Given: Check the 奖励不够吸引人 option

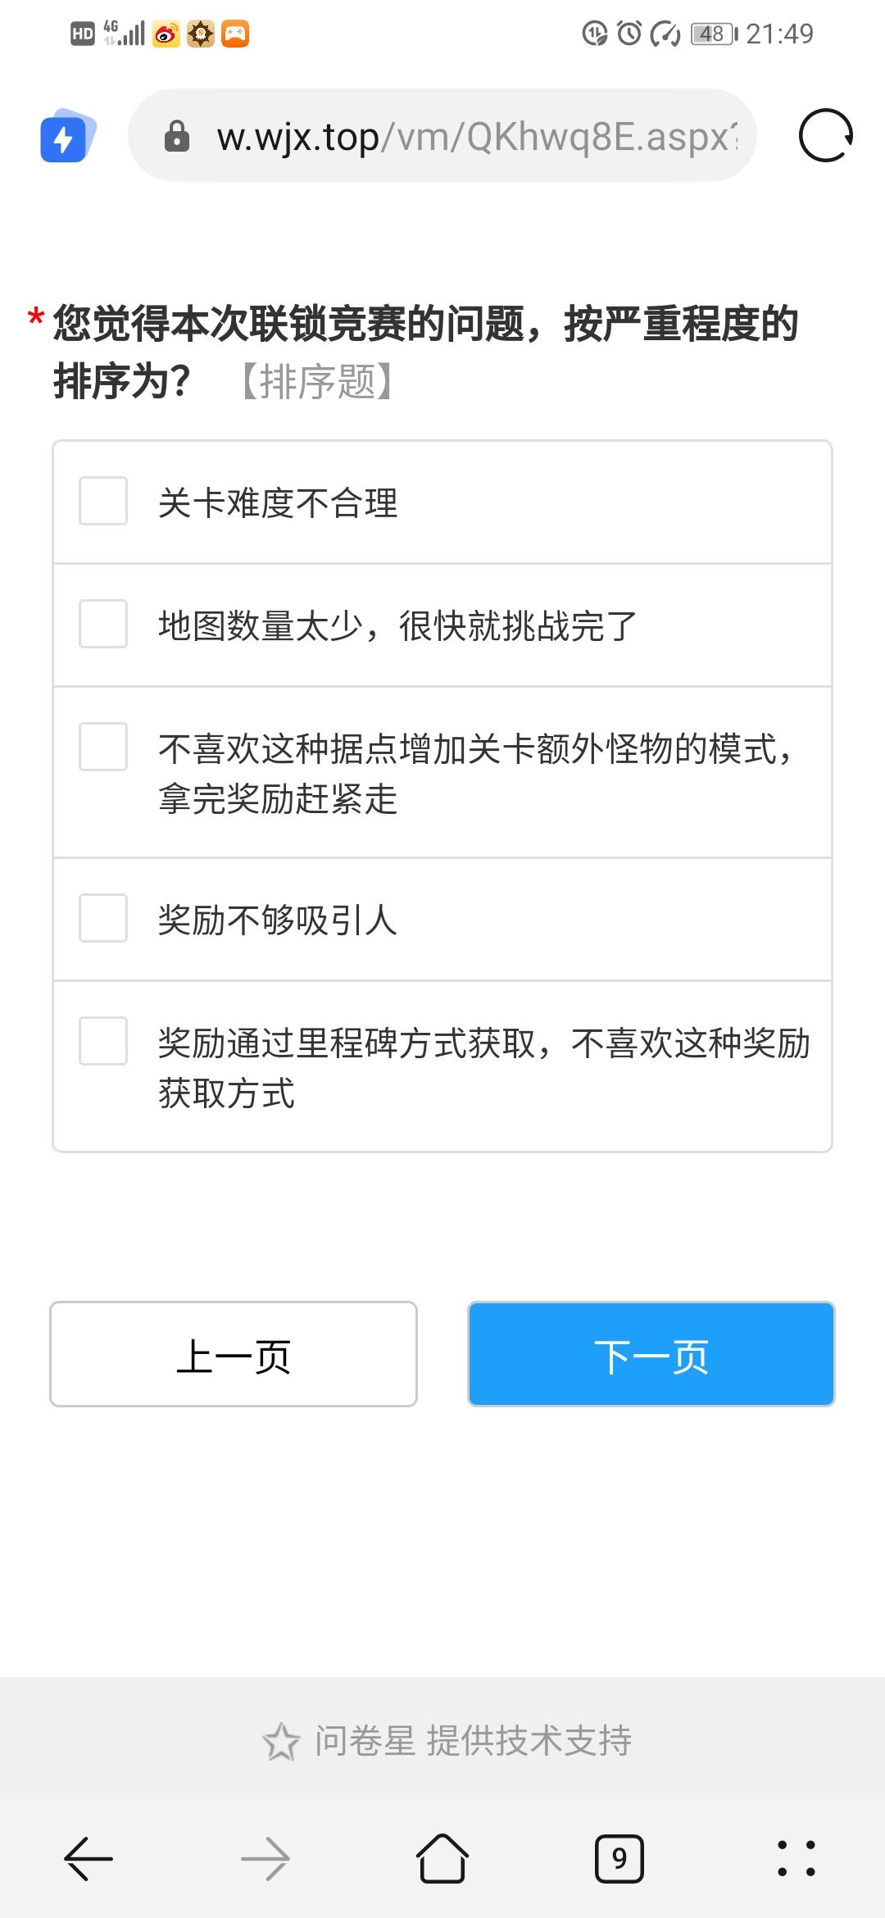Looking at the screenshot, I should (103, 918).
